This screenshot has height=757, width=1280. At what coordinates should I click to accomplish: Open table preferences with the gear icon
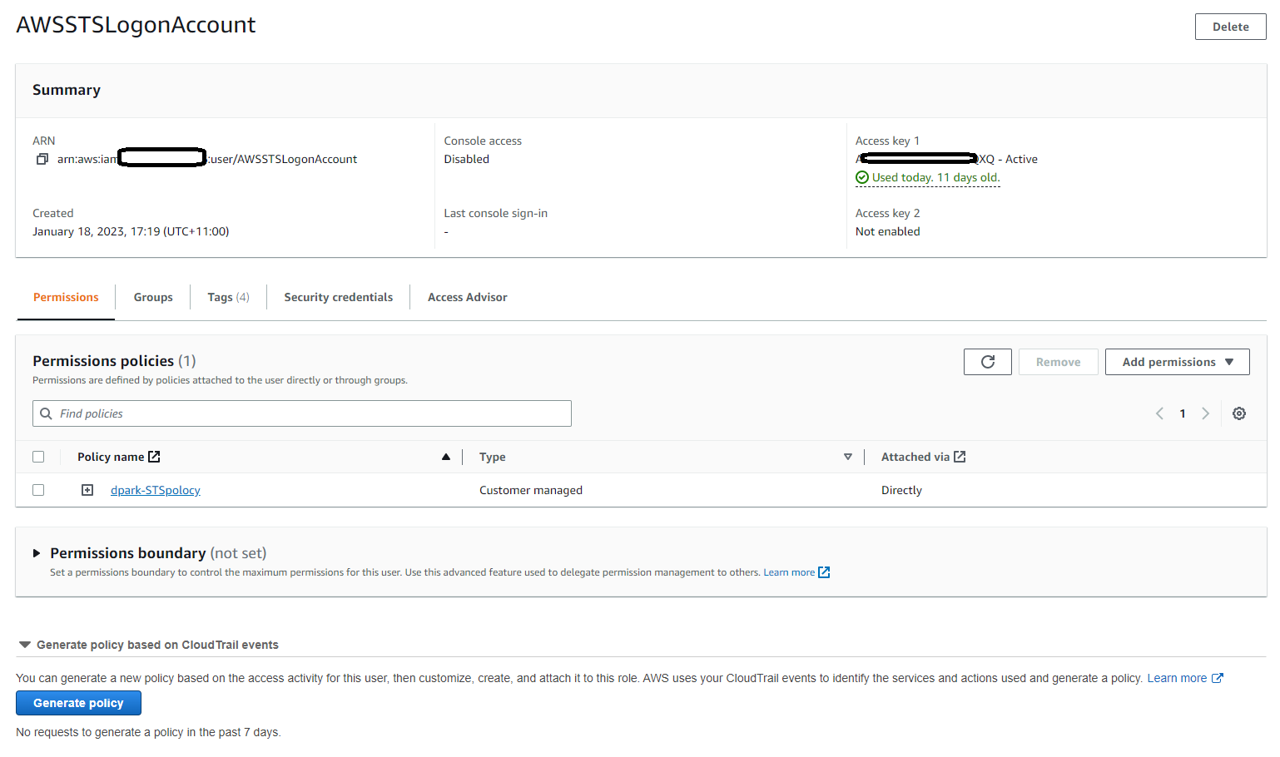(1239, 413)
